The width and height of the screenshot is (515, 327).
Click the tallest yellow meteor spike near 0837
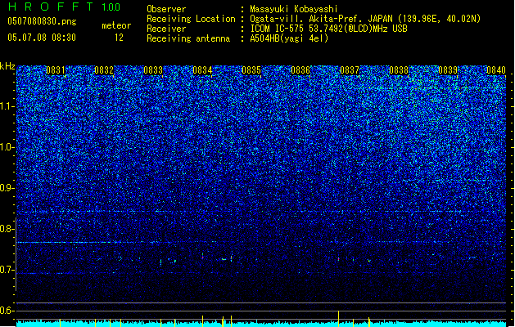[338, 319]
